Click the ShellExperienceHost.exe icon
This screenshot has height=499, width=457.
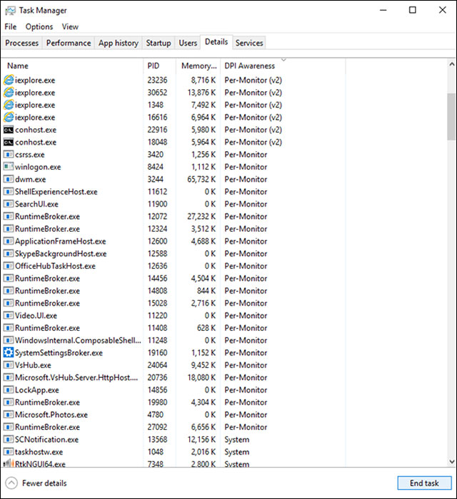click(x=9, y=192)
